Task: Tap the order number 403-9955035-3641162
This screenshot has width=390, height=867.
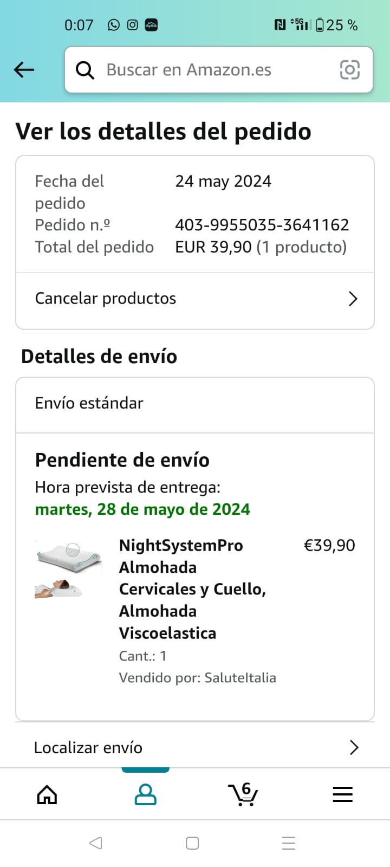Action: coord(262,225)
